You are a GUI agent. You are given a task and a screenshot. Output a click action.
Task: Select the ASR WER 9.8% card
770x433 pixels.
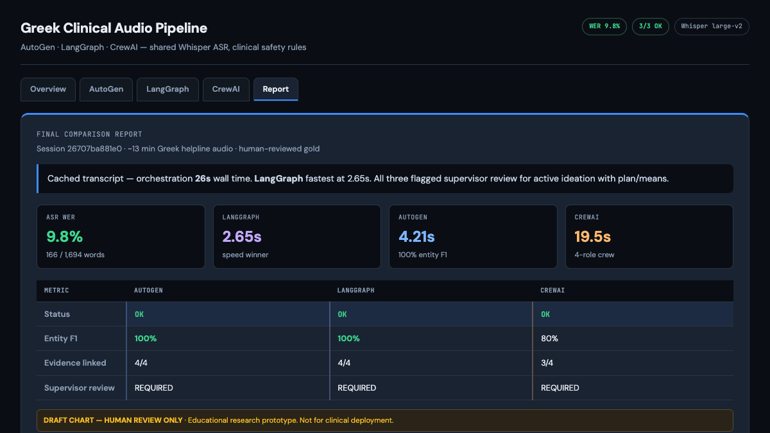click(121, 237)
